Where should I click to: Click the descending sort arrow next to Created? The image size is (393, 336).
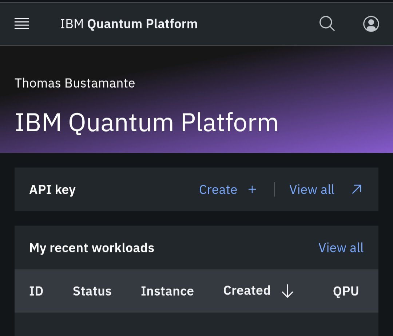[287, 291]
